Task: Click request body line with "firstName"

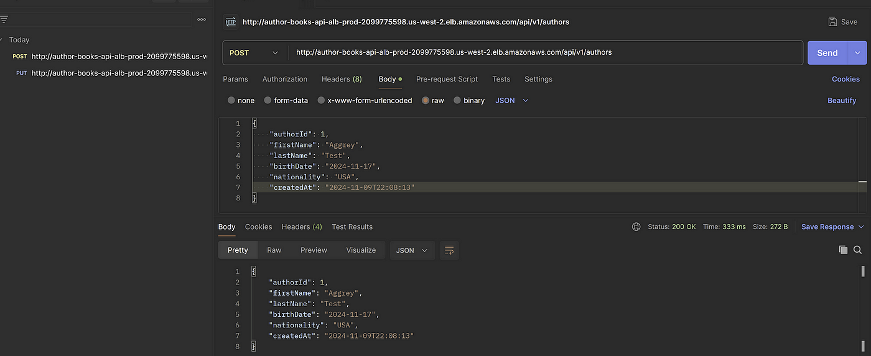Action: tap(315, 145)
